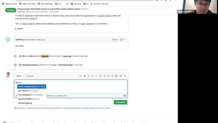Open k8s-ci-robot profile link
Viewport: 218px width, 123px height.
pos(28,56)
